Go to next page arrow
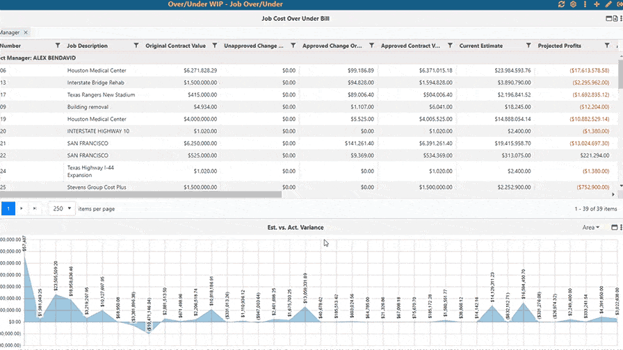 click(x=22, y=208)
